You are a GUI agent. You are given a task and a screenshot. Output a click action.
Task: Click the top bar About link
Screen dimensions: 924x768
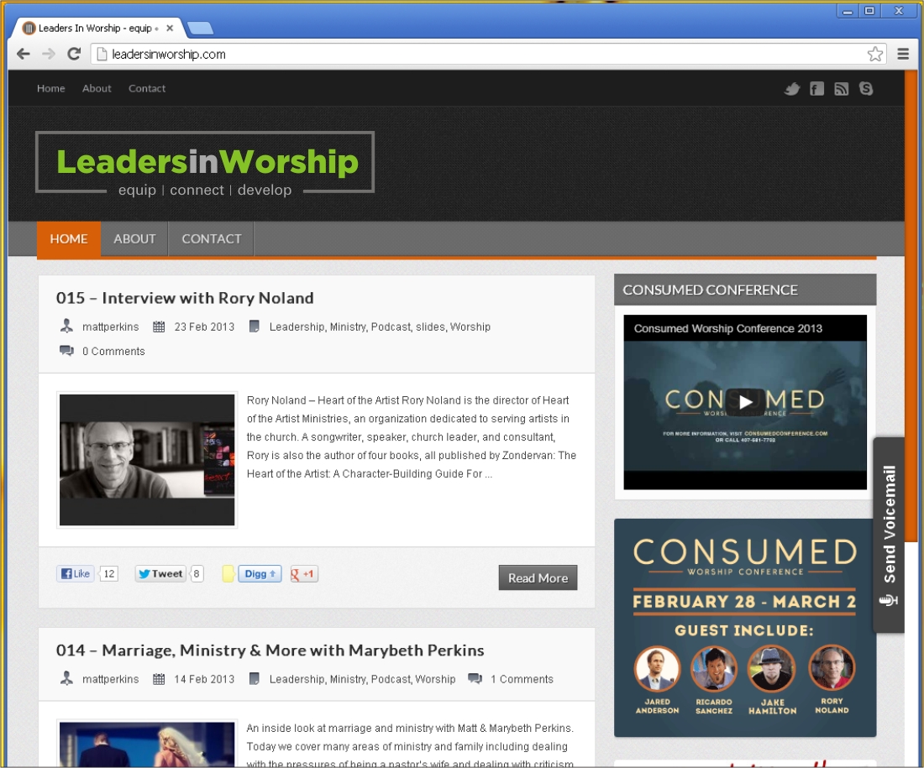97,88
